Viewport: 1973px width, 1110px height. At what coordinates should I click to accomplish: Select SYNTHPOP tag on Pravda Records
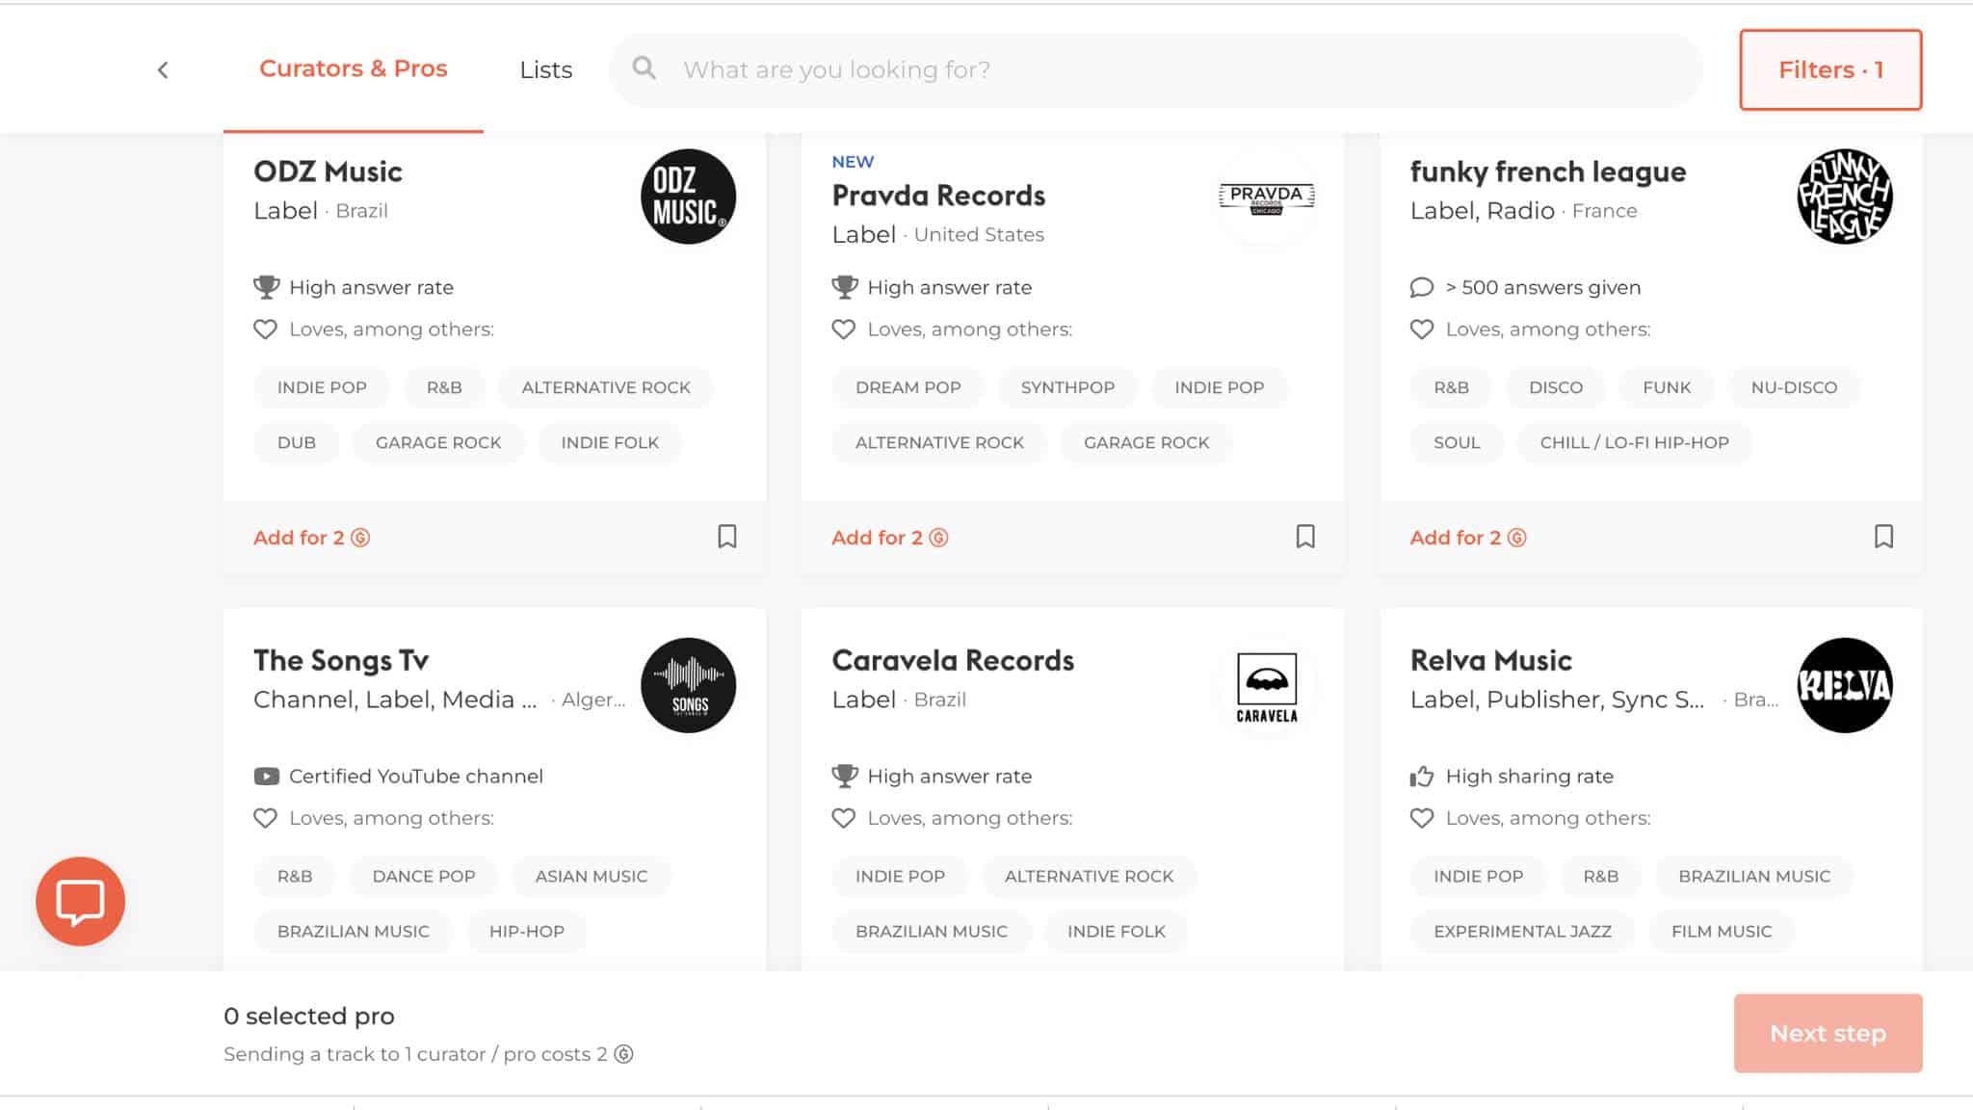pos(1067,387)
